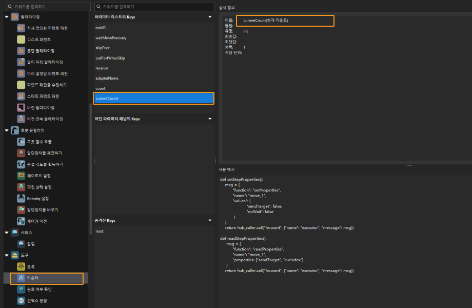The height and width of the screenshot is (308, 472).
Task: Select the 비전 팔레타이징 icon
Action: pyautogui.click(x=21, y=108)
